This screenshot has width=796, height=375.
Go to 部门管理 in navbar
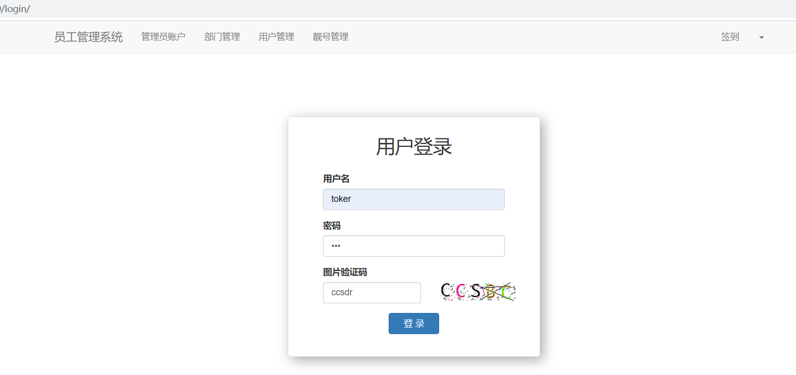222,37
